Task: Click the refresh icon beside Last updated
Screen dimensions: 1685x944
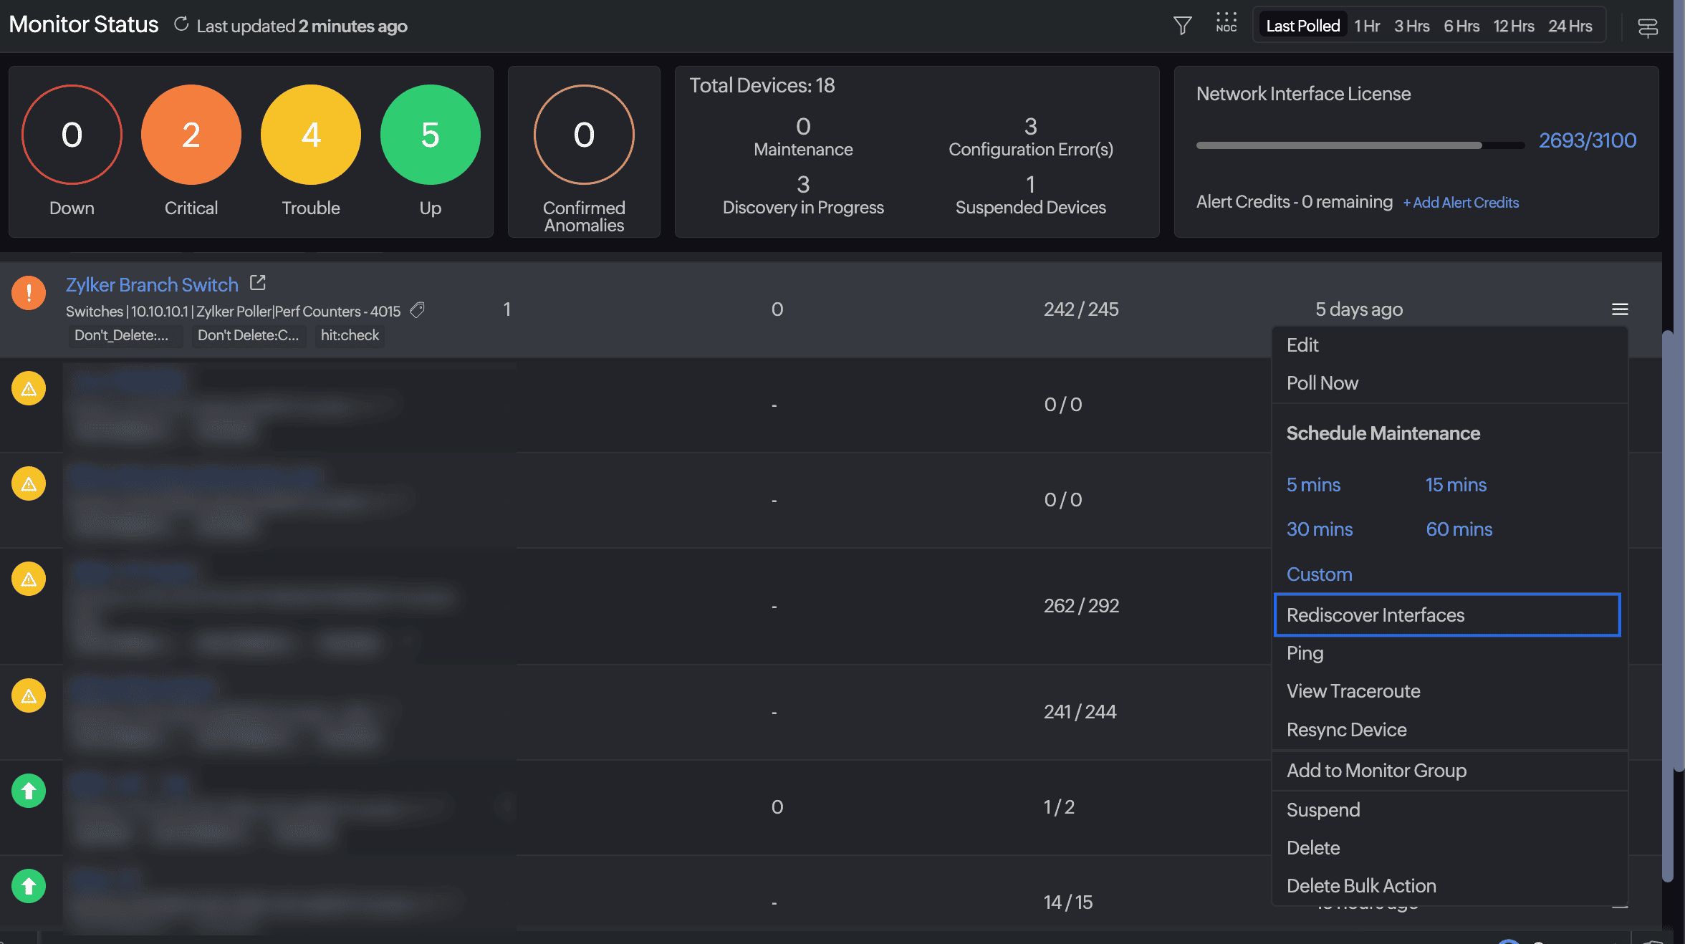Action: coord(181,25)
